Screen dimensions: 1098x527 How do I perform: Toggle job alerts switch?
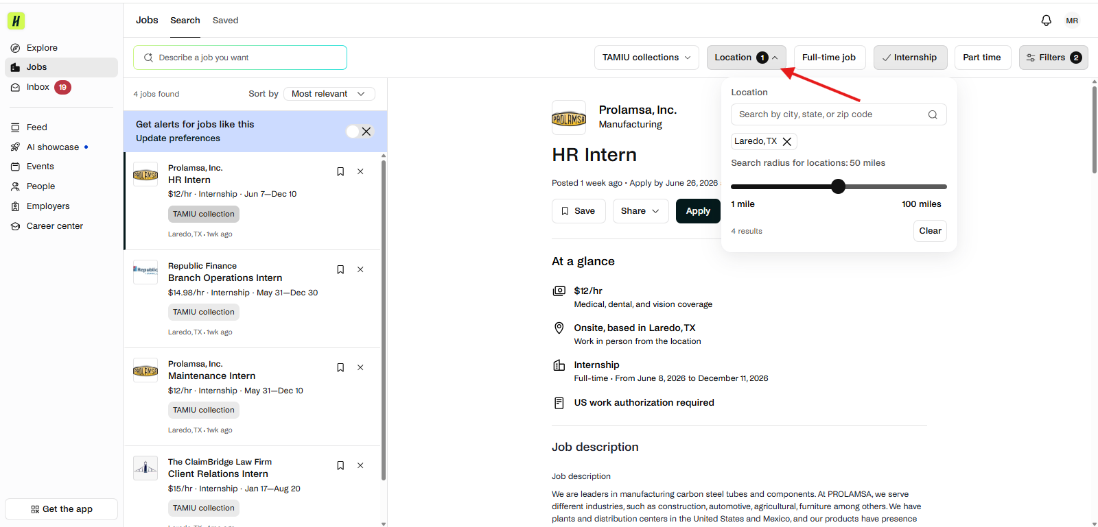pyautogui.click(x=360, y=132)
